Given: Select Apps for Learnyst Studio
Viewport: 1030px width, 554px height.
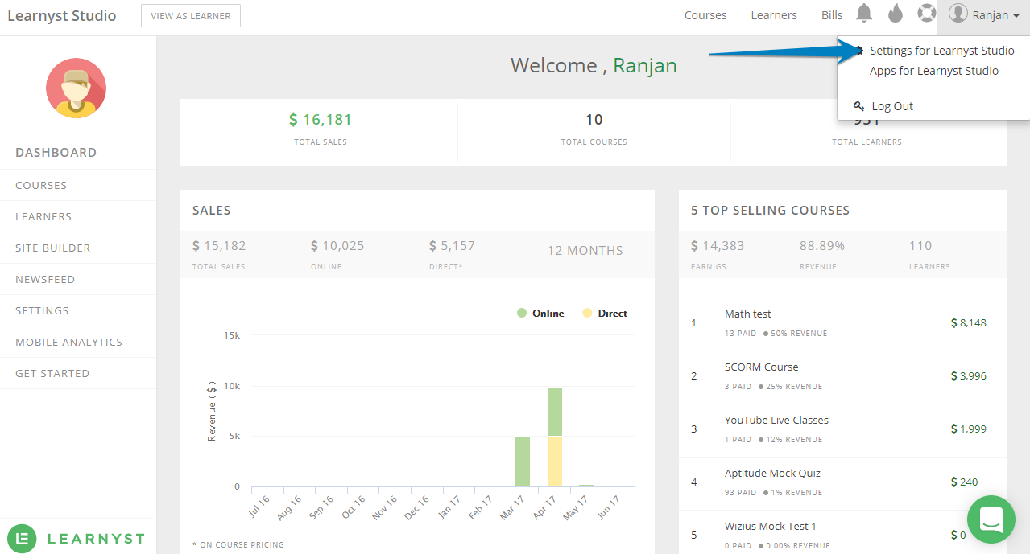Looking at the screenshot, I should [x=934, y=71].
